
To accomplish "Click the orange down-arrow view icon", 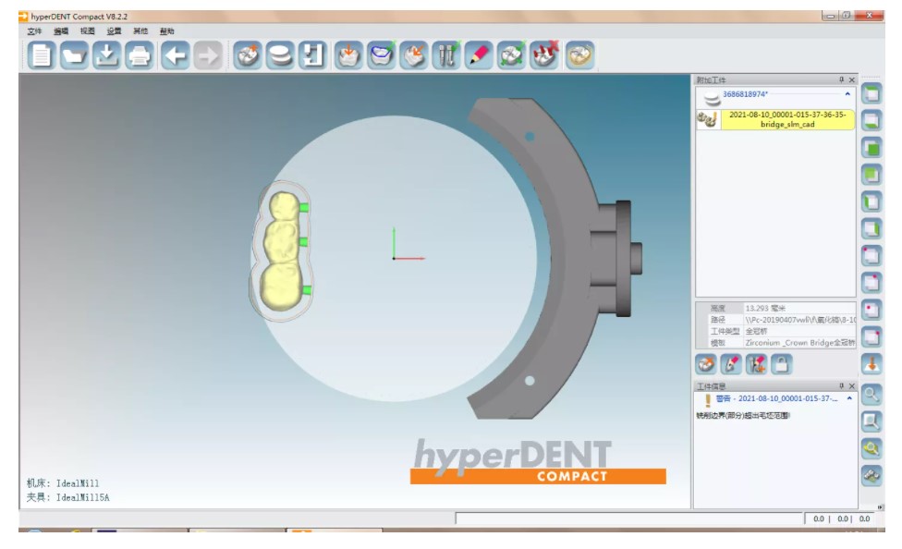I will click(x=872, y=364).
